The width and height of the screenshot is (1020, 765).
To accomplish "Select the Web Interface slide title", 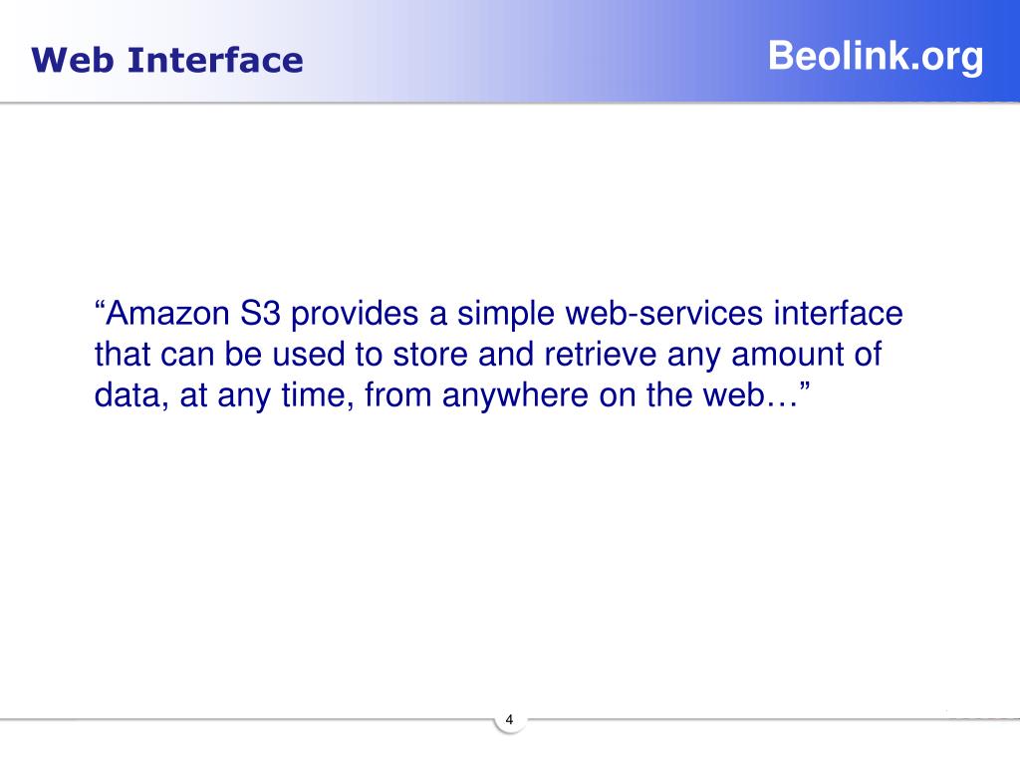I will (166, 61).
